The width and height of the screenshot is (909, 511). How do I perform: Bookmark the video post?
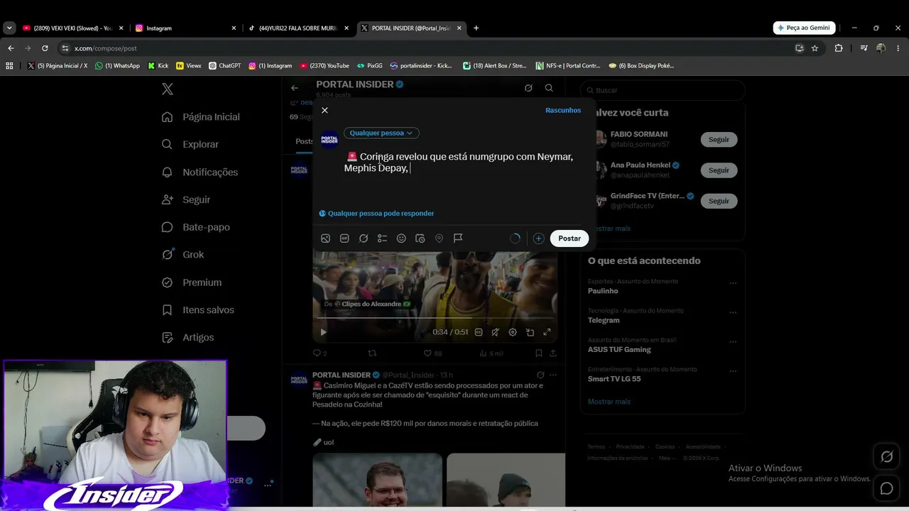click(538, 353)
